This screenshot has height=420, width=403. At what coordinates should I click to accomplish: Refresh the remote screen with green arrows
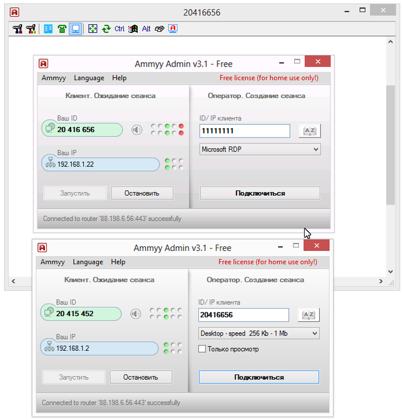tap(106, 29)
